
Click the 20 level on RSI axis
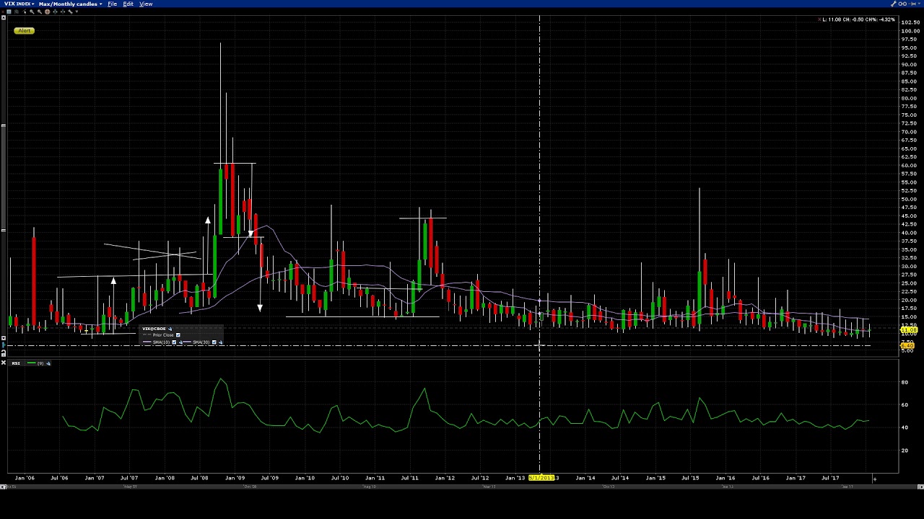pos(905,451)
